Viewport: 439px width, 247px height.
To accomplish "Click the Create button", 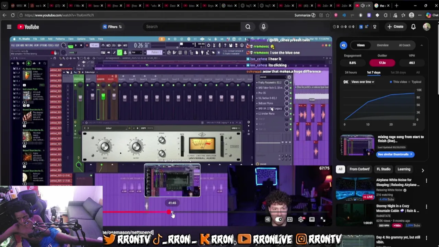I will point(395,27).
